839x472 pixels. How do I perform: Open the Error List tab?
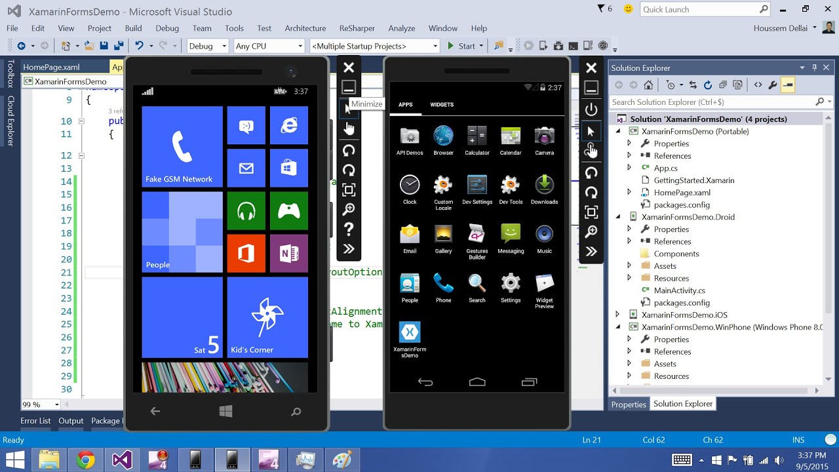35,421
